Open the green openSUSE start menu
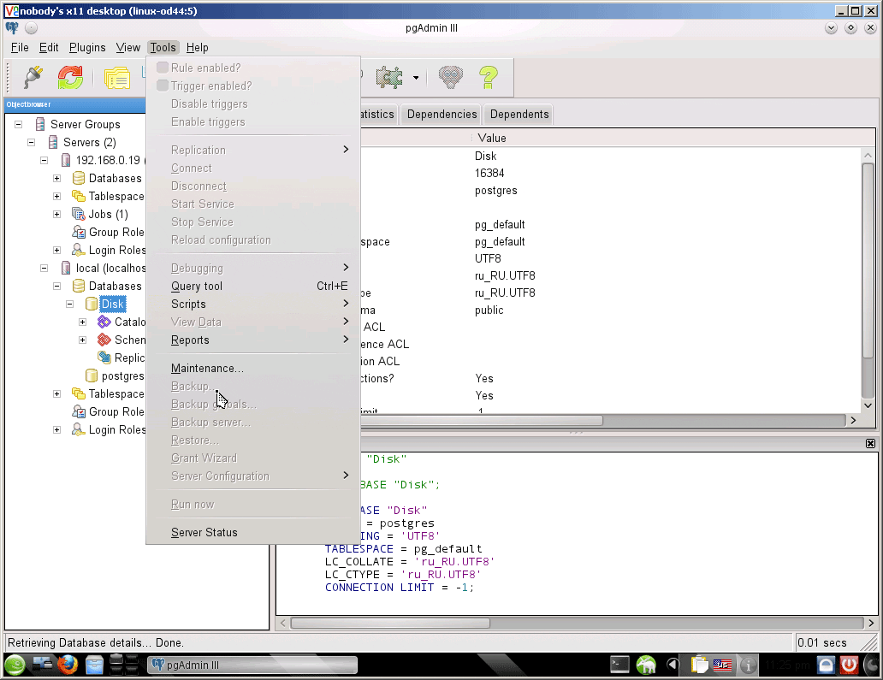This screenshot has height=680, width=883. pos(15,665)
